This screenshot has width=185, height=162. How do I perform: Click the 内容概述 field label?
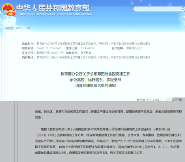tap(28, 57)
